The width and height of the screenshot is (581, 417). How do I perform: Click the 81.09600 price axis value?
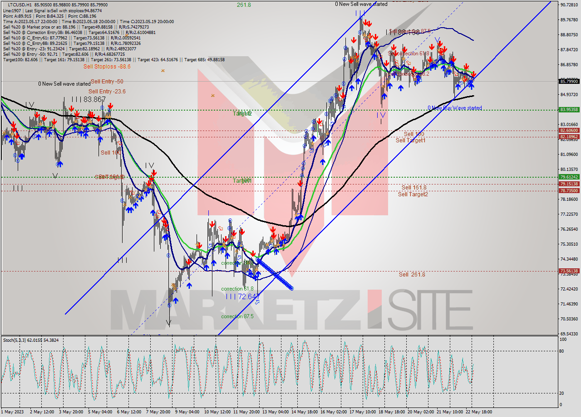pos(569,154)
